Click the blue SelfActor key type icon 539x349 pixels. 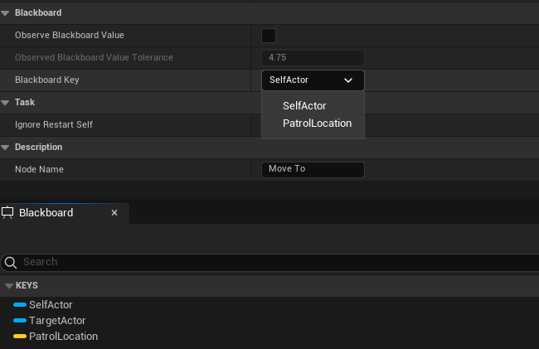(x=20, y=305)
